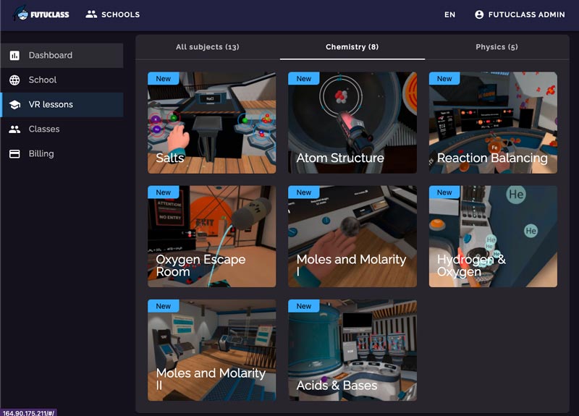
Task: Open the Hydrogen & Oxygen lesson
Action: tap(493, 236)
